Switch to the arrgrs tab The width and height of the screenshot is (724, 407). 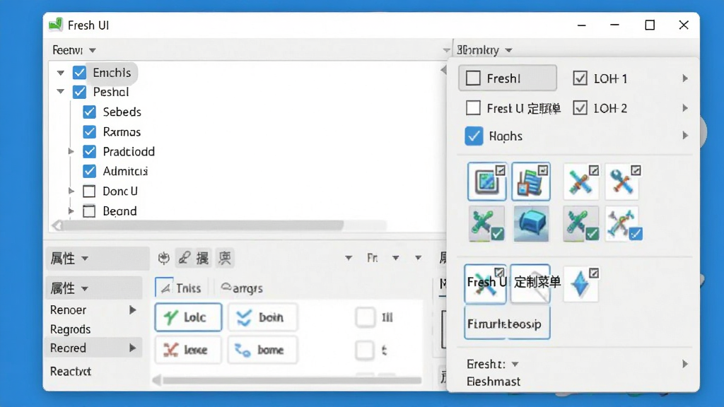point(242,288)
